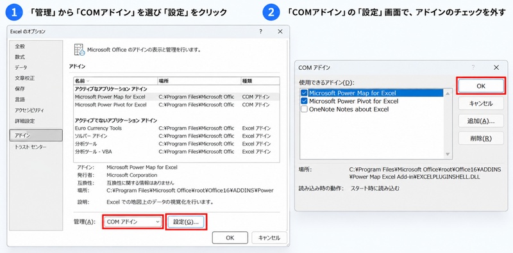Click キャンセル in Excel Options dialog
Screen dimensions: 513x253
pos(269,238)
